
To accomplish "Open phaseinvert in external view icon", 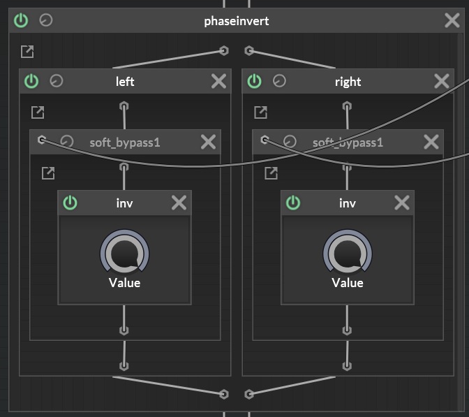I will (x=27, y=51).
